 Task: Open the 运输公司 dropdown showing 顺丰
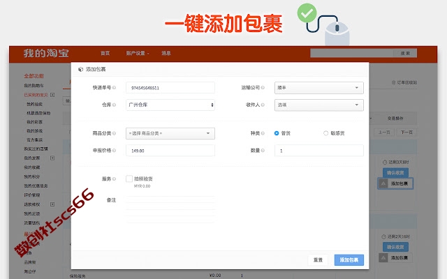[319, 88]
